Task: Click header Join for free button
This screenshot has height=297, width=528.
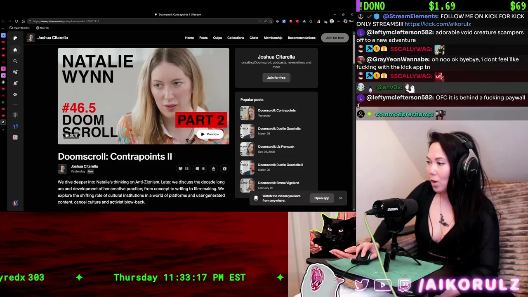Action: click(335, 38)
